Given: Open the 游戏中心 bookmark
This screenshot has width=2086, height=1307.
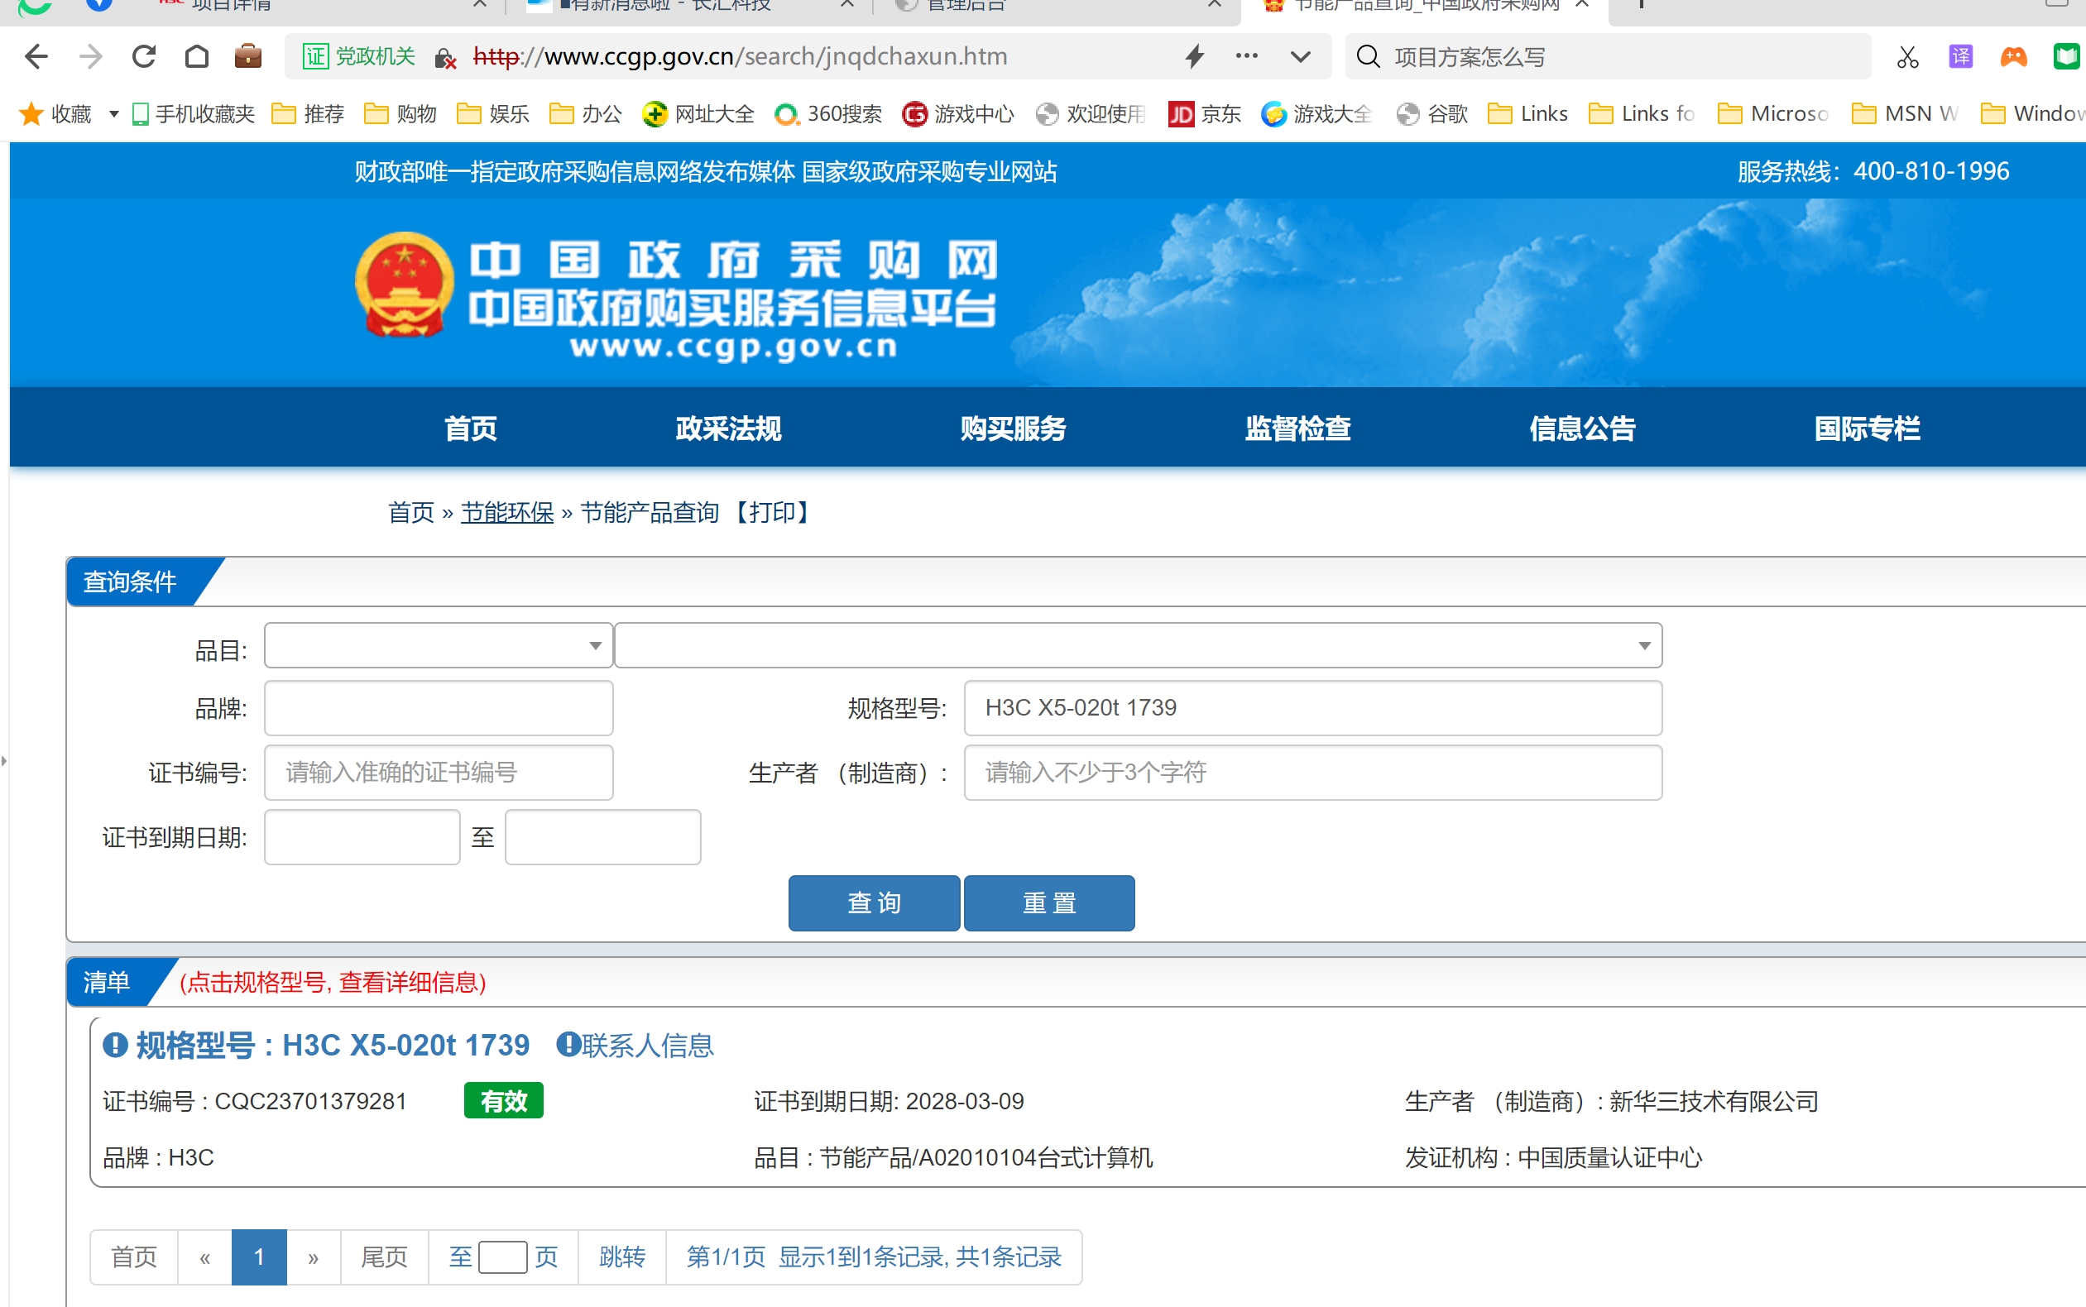Looking at the screenshot, I should click(x=958, y=114).
